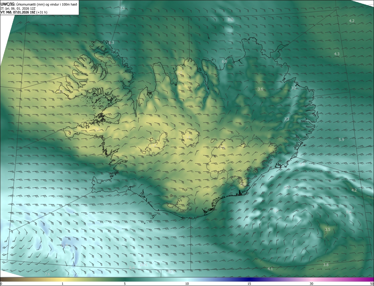
Task: Click the 7.3 value label in east Iceland
Action: tap(287, 119)
